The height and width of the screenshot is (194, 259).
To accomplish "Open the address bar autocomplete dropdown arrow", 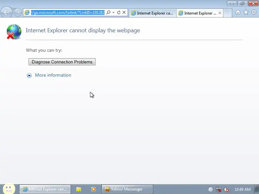I will pyautogui.click(x=114, y=12).
